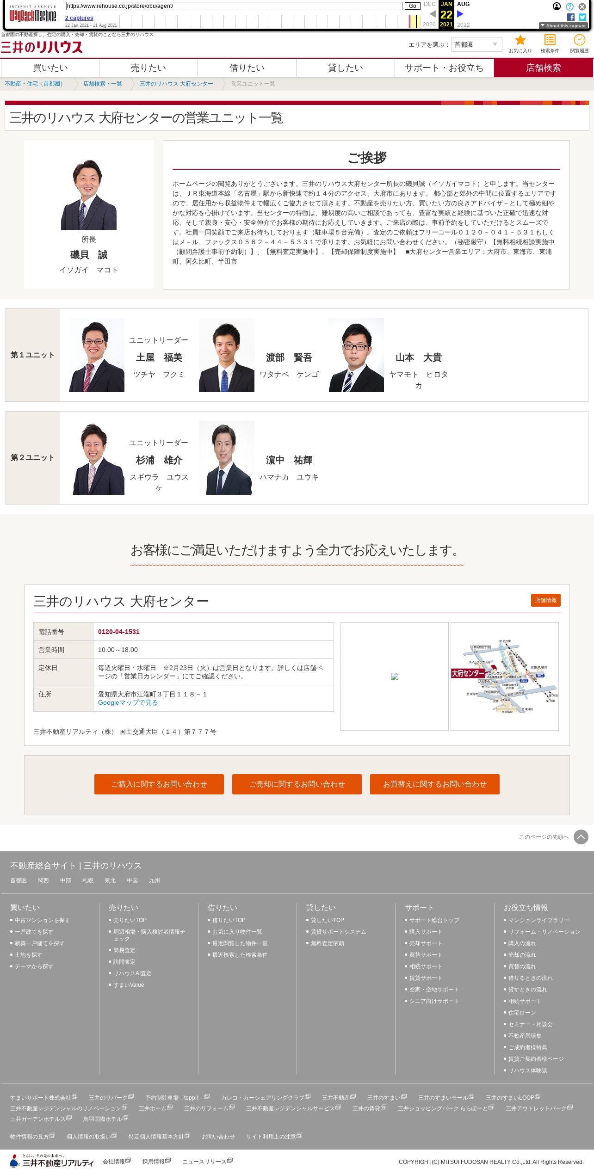The width and height of the screenshot is (594, 1175).
Task: Select the 店舗検索 tab
Action: click(x=544, y=68)
